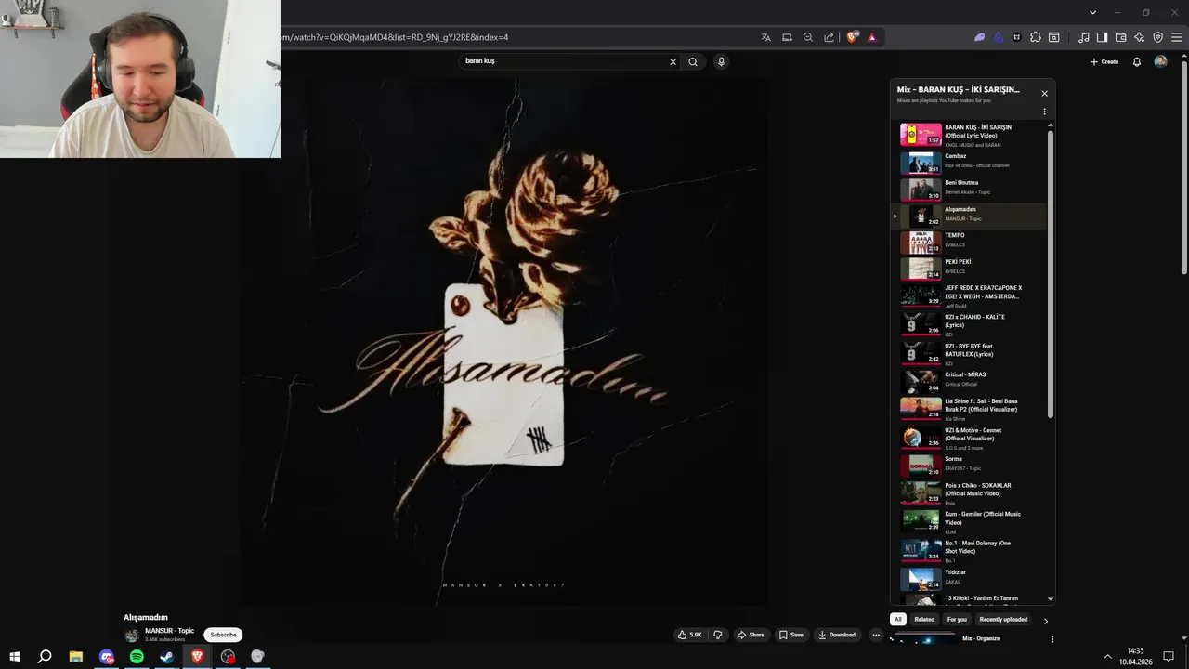The height and width of the screenshot is (669, 1189).
Task: Select the All filter chip
Action: click(898, 619)
